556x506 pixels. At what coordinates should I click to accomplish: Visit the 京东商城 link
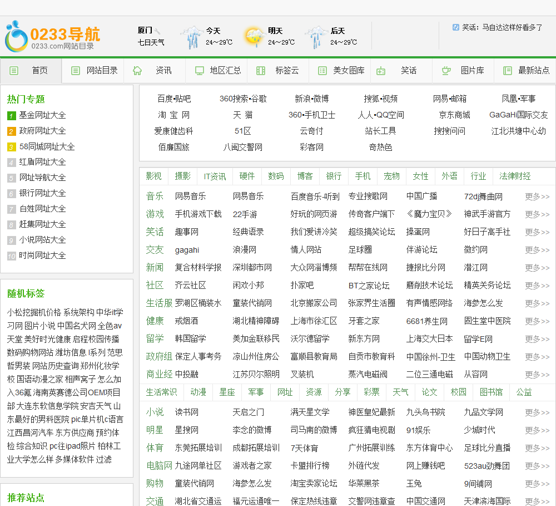(x=454, y=115)
